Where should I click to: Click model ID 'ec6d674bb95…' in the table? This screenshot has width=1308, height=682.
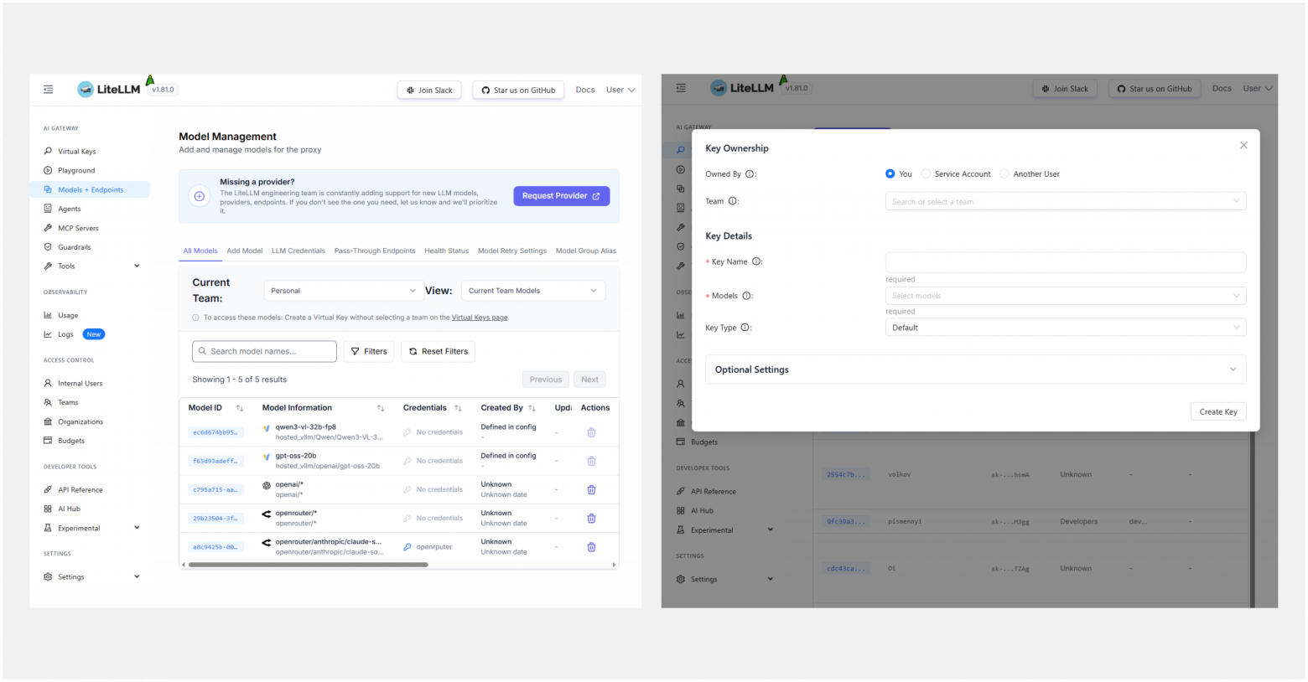[215, 432]
